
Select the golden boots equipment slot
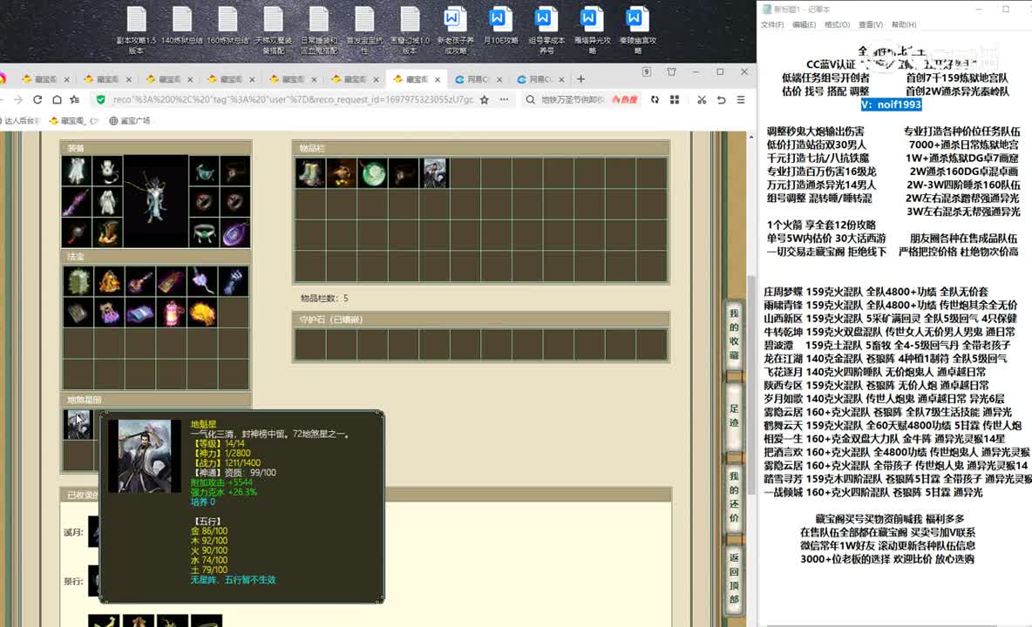pyautogui.click(x=107, y=233)
